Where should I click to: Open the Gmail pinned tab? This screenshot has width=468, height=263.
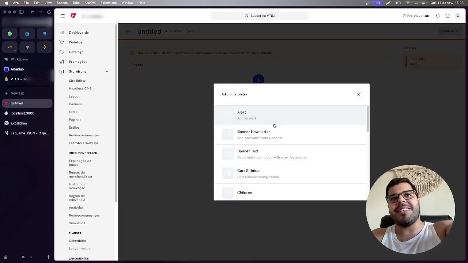coord(10,47)
